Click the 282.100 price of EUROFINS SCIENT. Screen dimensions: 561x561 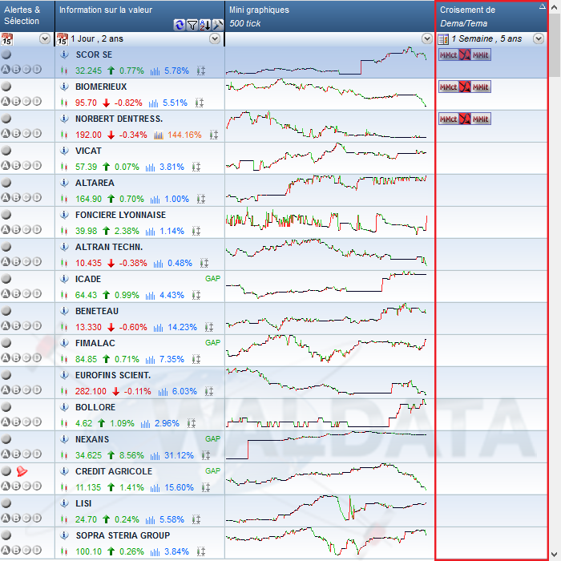click(91, 391)
